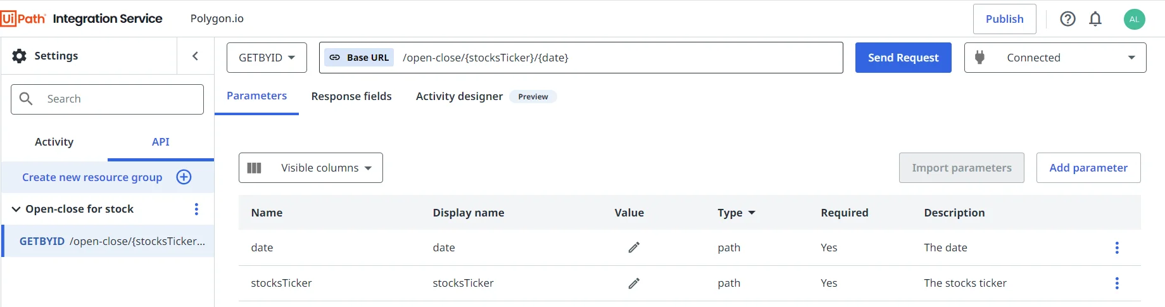Select the Activity sidebar tab
Viewport: 1165px width, 307px height.
click(54, 142)
